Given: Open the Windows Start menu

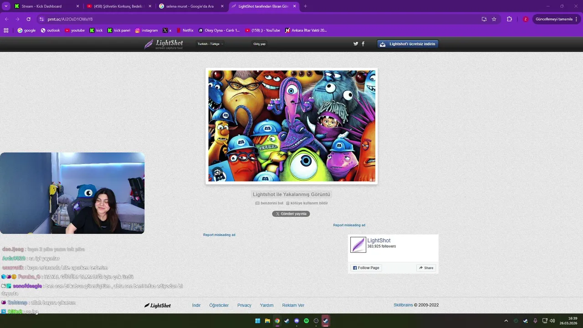Looking at the screenshot, I should click(258, 321).
